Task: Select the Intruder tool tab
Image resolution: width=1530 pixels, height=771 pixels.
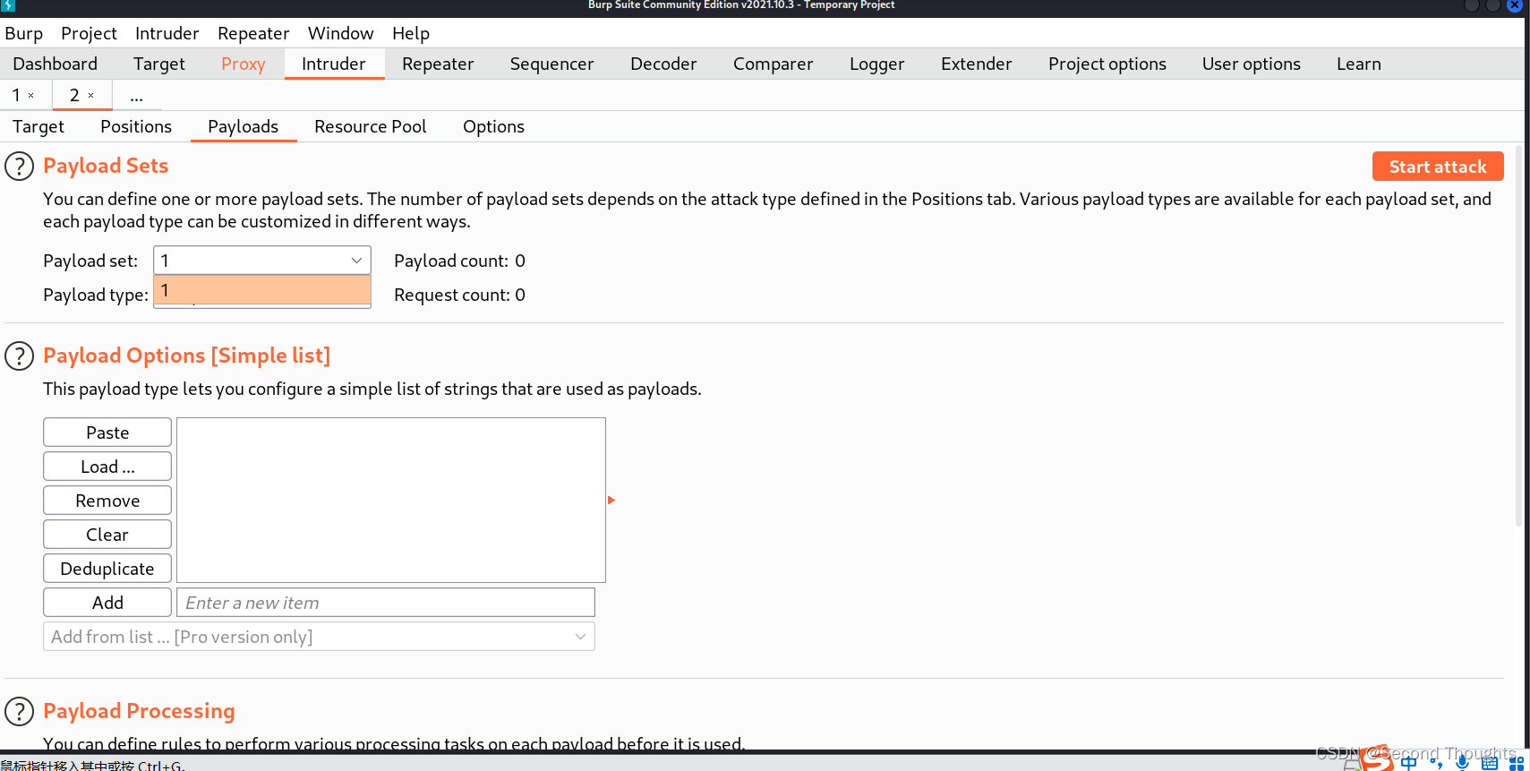Action: pyautogui.click(x=334, y=64)
